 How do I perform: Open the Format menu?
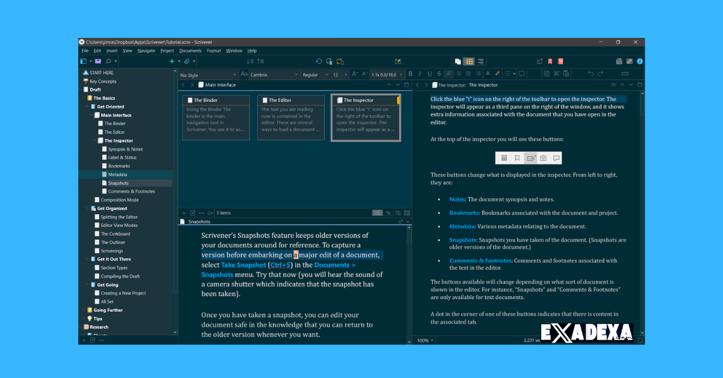(x=214, y=51)
